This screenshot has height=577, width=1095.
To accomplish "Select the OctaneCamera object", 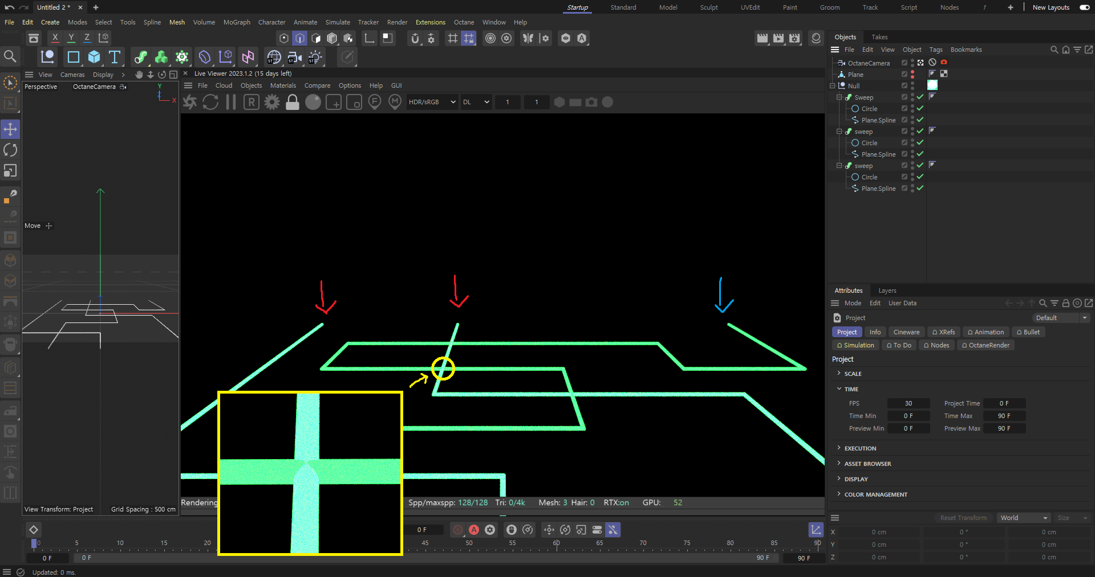I will [868, 63].
